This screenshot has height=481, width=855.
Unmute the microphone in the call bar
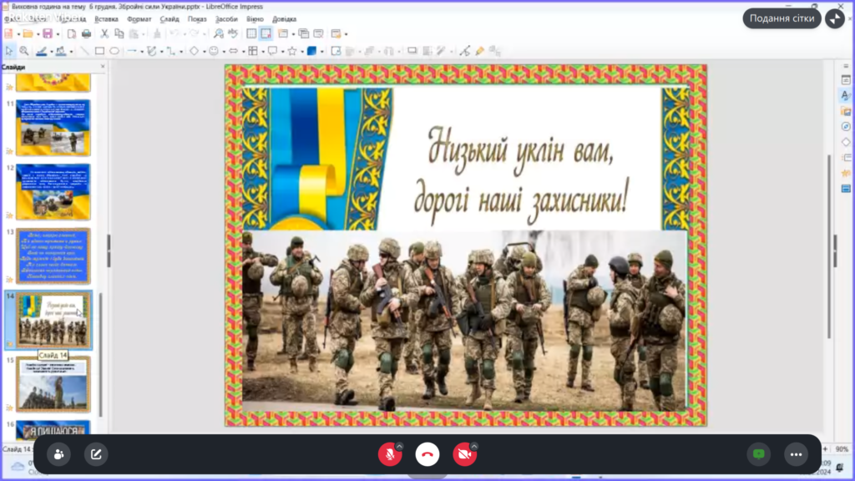point(389,454)
